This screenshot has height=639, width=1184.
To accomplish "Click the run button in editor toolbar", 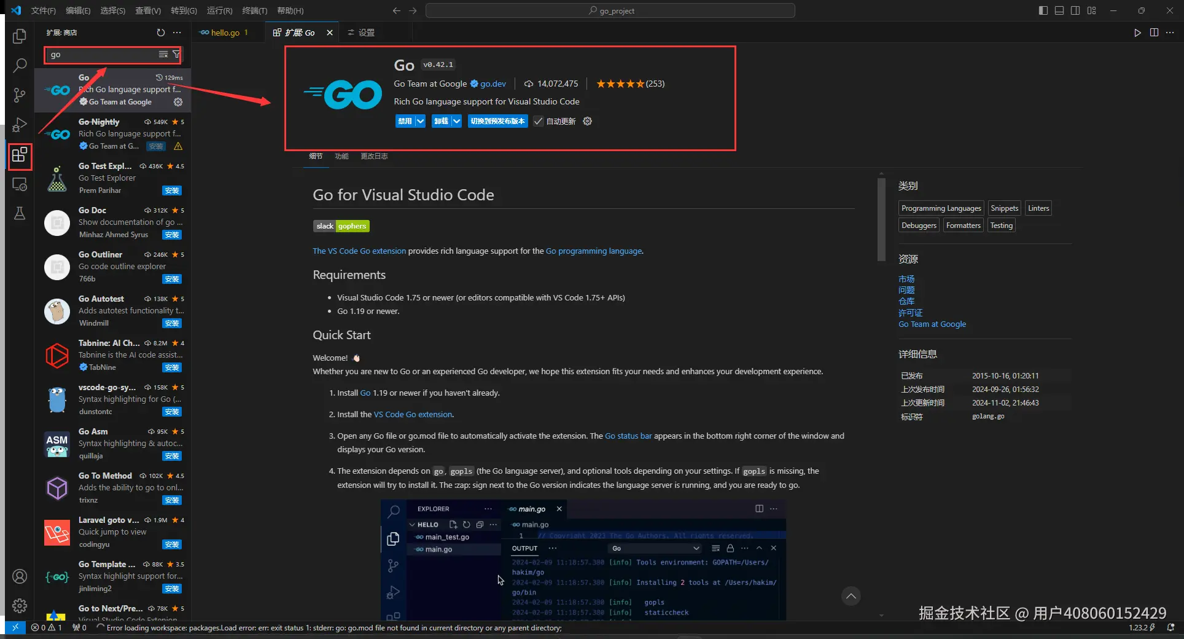I will (1137, 33).
